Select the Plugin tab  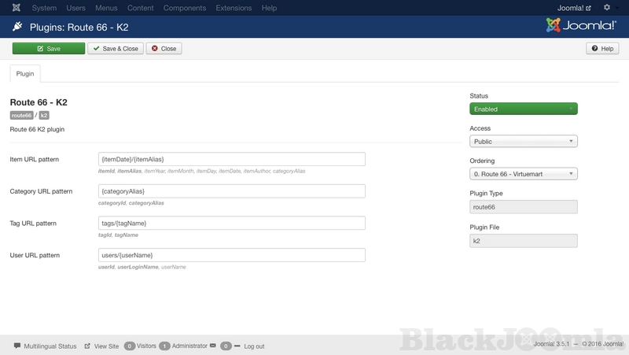[x=25, y=74]
